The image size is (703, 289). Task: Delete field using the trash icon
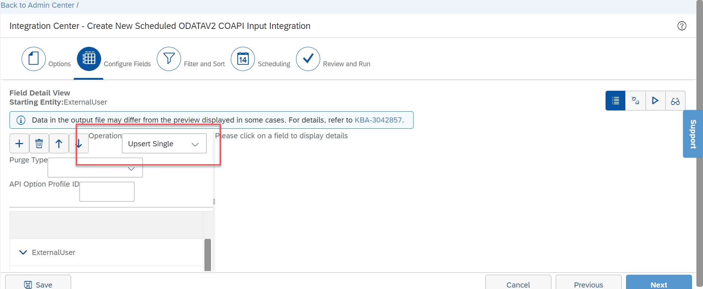point(39,143)
